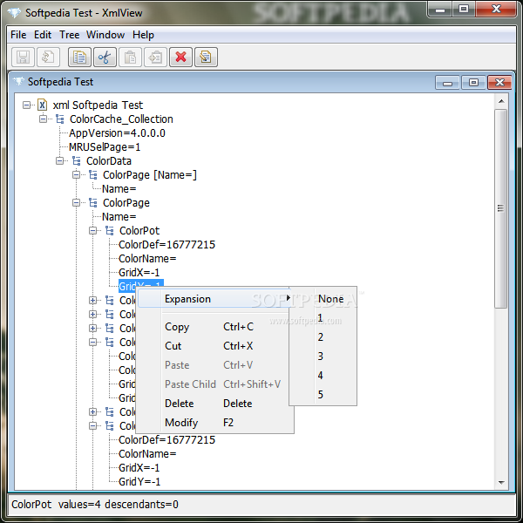Select the fully visible ColorPot label
The image size is (523, 523).
pos(139,231)
